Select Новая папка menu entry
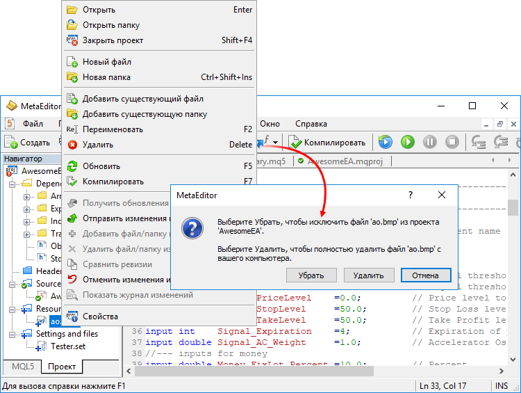This screenshot has height=393, width=521. click(159, 77)
